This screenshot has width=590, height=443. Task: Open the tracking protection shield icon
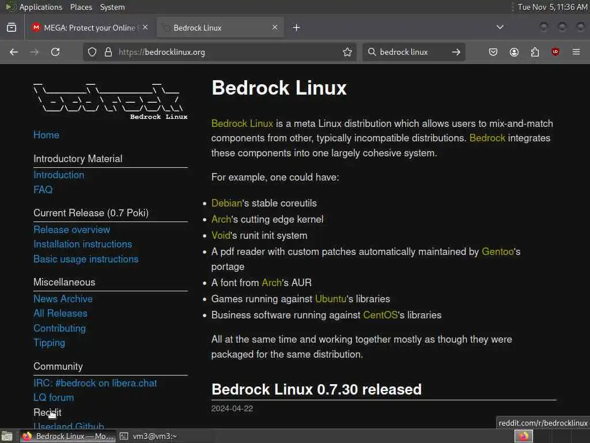click(x=92, y=52)
